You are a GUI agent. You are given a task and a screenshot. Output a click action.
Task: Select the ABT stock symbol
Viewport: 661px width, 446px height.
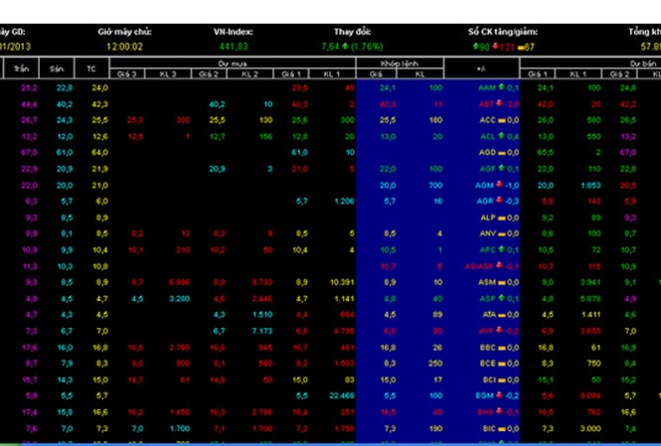click(487, 104)
